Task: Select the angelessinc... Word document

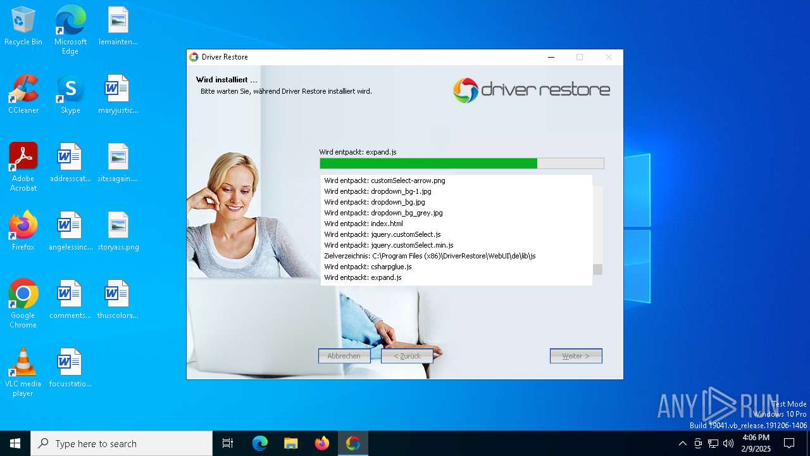Action: tap(70, 232)
